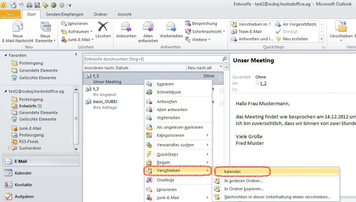356x202 pixels.
Task: Toggle the flag box on Ihr Angebot message
Action: pos(221,91)
